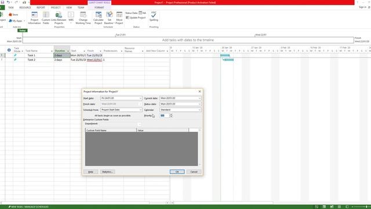The image size is (371, 209).
Task: Run the Spelling check
Action: click(154, 16)
